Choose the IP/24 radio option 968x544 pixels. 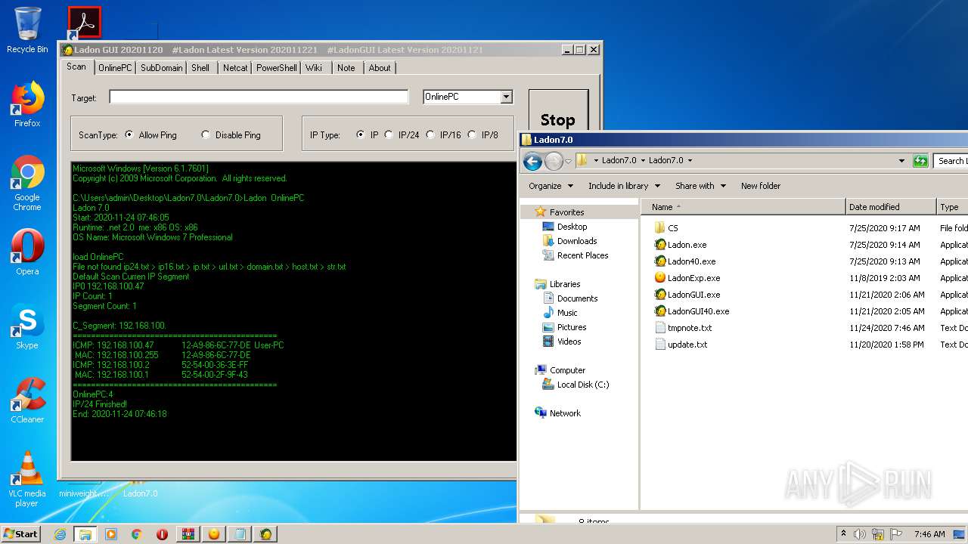[x=389, y=134]
